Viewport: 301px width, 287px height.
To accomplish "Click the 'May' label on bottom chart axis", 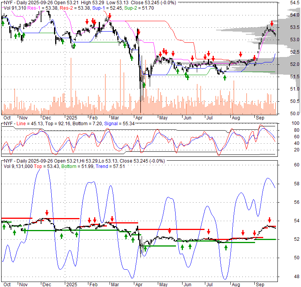I will (163, 285).
